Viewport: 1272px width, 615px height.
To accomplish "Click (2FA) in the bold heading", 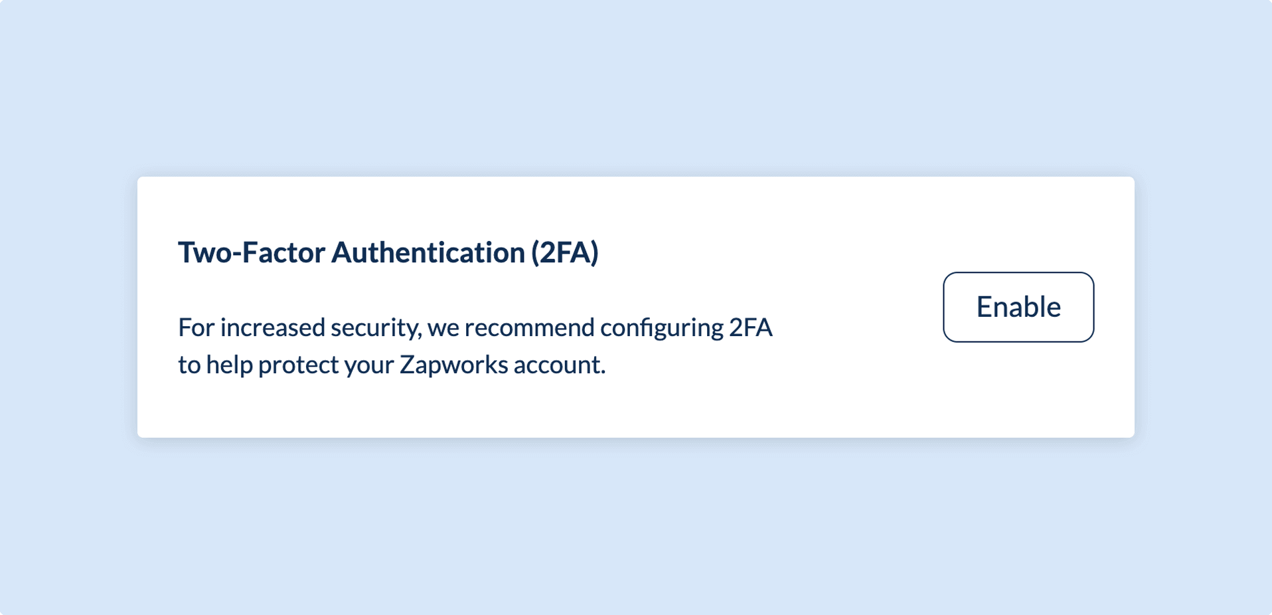I will click(x=565, y=253).
